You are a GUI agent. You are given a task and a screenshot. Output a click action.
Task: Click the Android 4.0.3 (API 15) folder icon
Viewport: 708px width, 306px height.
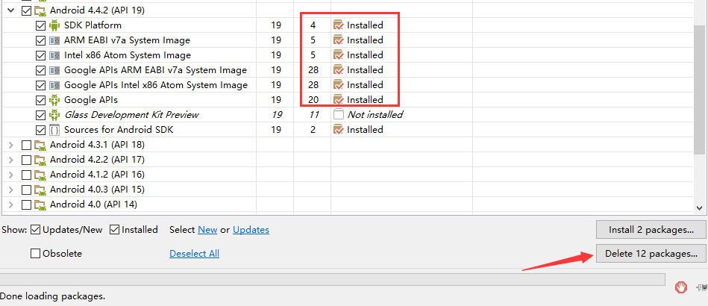40,190
